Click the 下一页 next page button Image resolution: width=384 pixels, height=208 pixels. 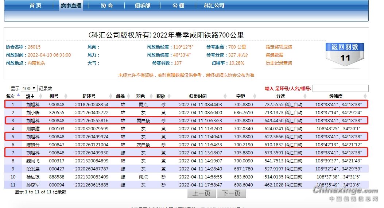click(232, 193)
